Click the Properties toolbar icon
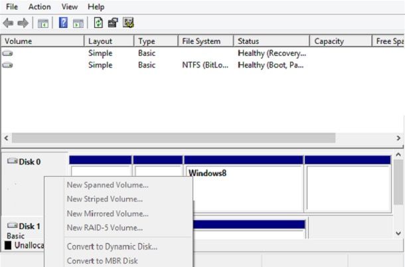The height and width of the screenshot is (267, 405). coord(113,23)
